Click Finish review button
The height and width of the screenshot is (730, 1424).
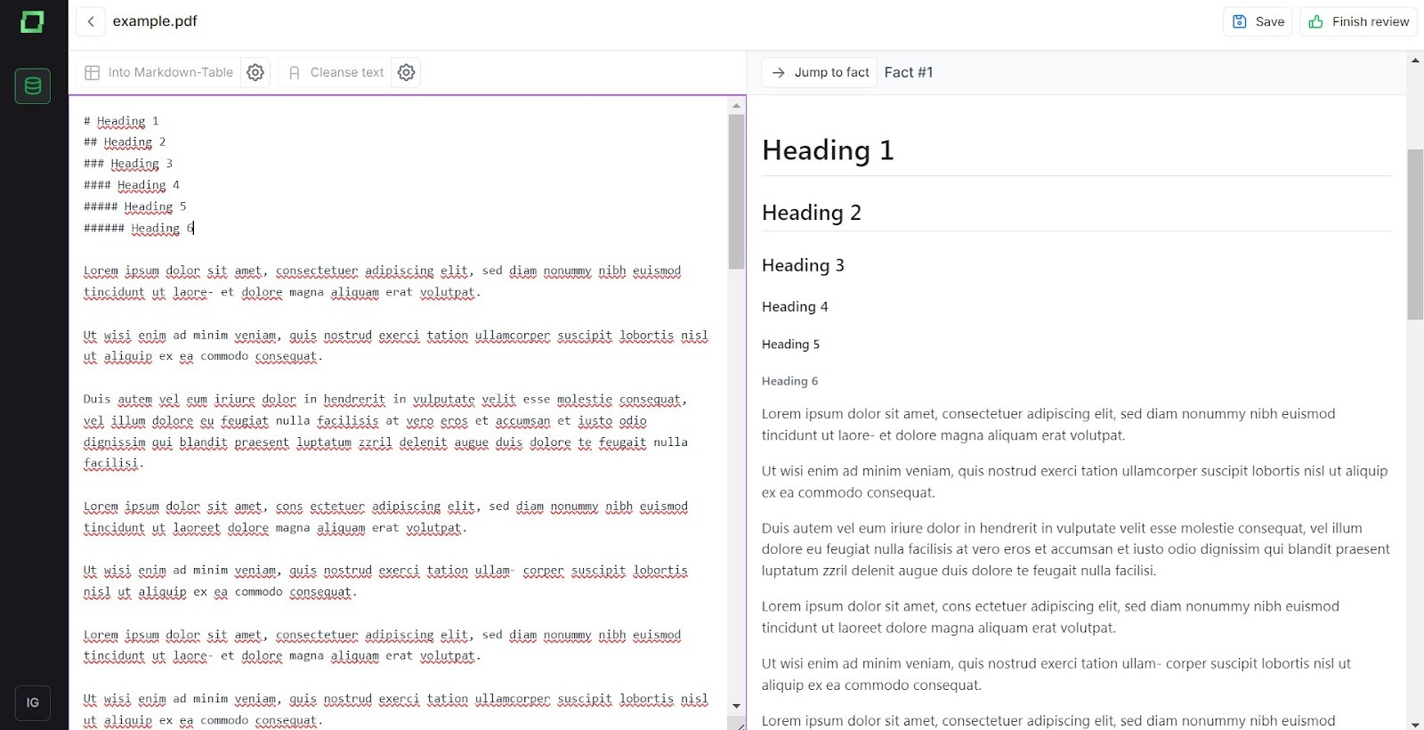coord(1358,21)
